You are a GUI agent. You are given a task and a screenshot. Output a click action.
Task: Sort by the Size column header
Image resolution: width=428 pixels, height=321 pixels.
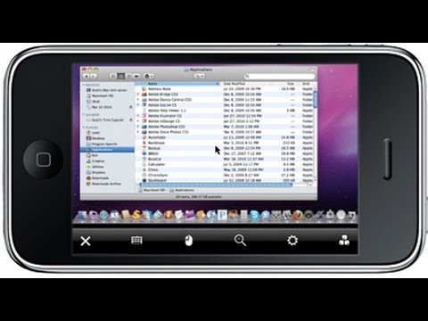[x=285, y=84]
